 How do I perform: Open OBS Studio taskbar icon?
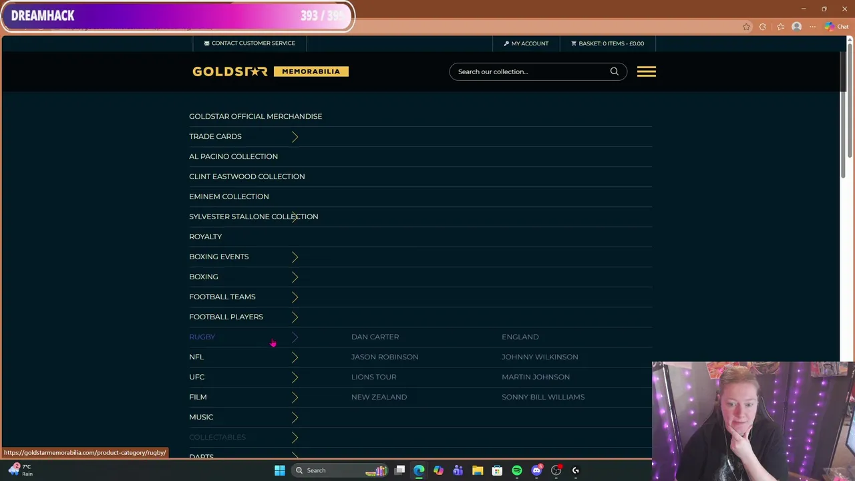click(x=556, y=470)
